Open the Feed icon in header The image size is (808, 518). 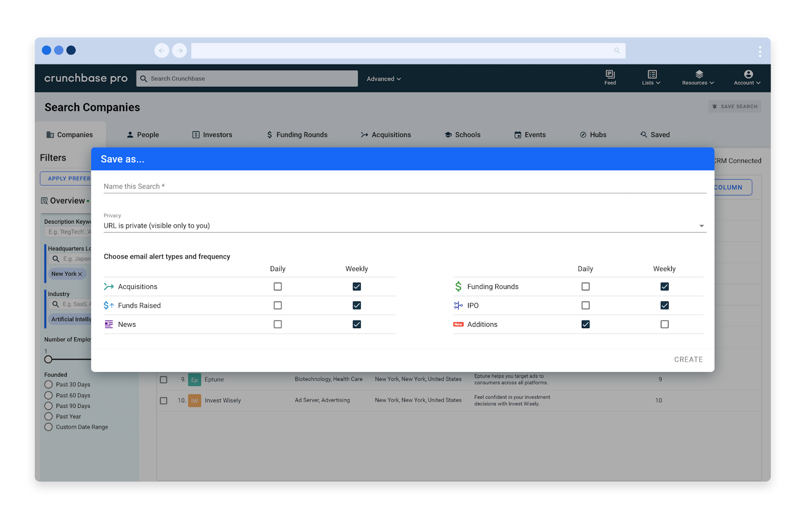pyautogui.click(x=610, y=74)
